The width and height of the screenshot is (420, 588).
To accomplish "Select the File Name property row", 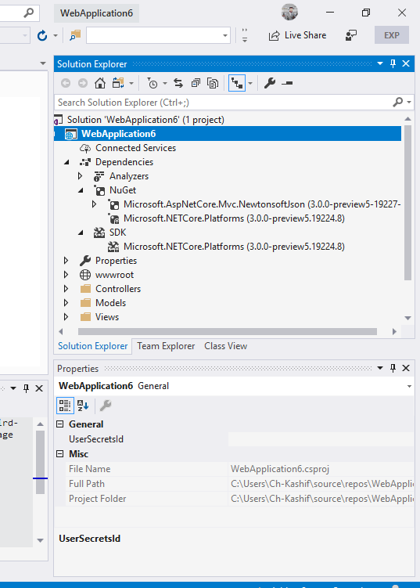I will click(240, 469).
